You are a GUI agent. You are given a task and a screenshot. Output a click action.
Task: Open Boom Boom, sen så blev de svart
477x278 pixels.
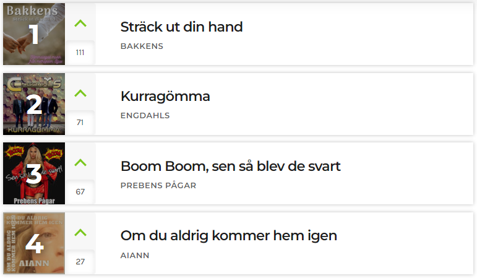(231, 167)
